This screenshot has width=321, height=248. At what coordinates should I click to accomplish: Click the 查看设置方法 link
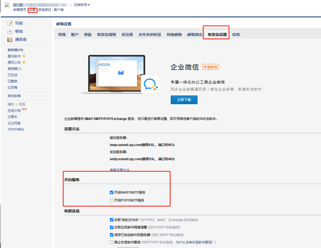coord(120,170)
